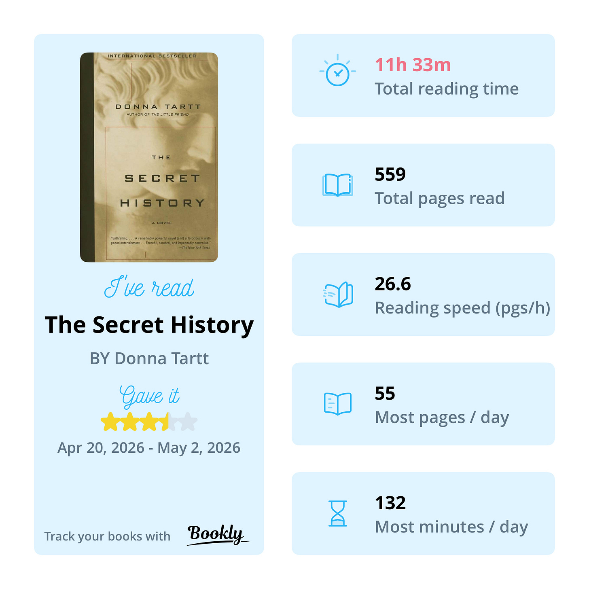This screenshot has width=589, height=589.
Task: Click The Secret History title text
Action: tap(149, 325)
